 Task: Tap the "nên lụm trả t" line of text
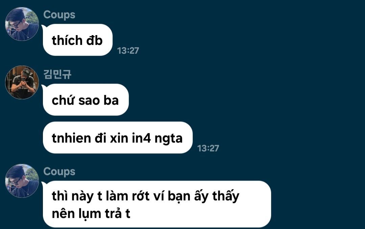pos(91,214)
